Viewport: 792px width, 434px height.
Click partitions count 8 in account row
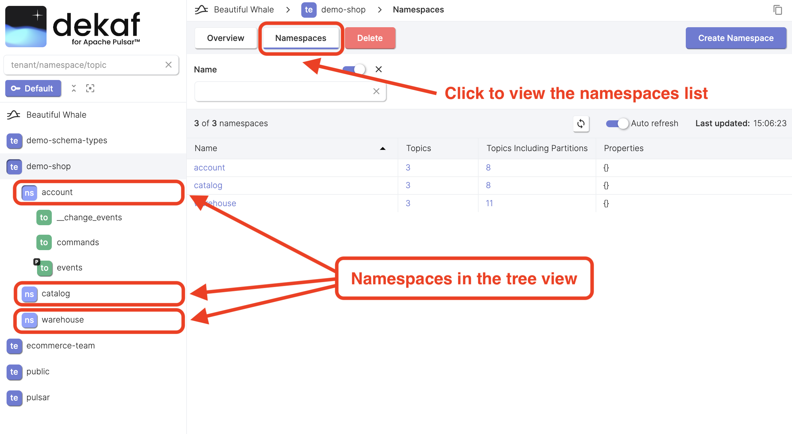click(x=488, y=168)
